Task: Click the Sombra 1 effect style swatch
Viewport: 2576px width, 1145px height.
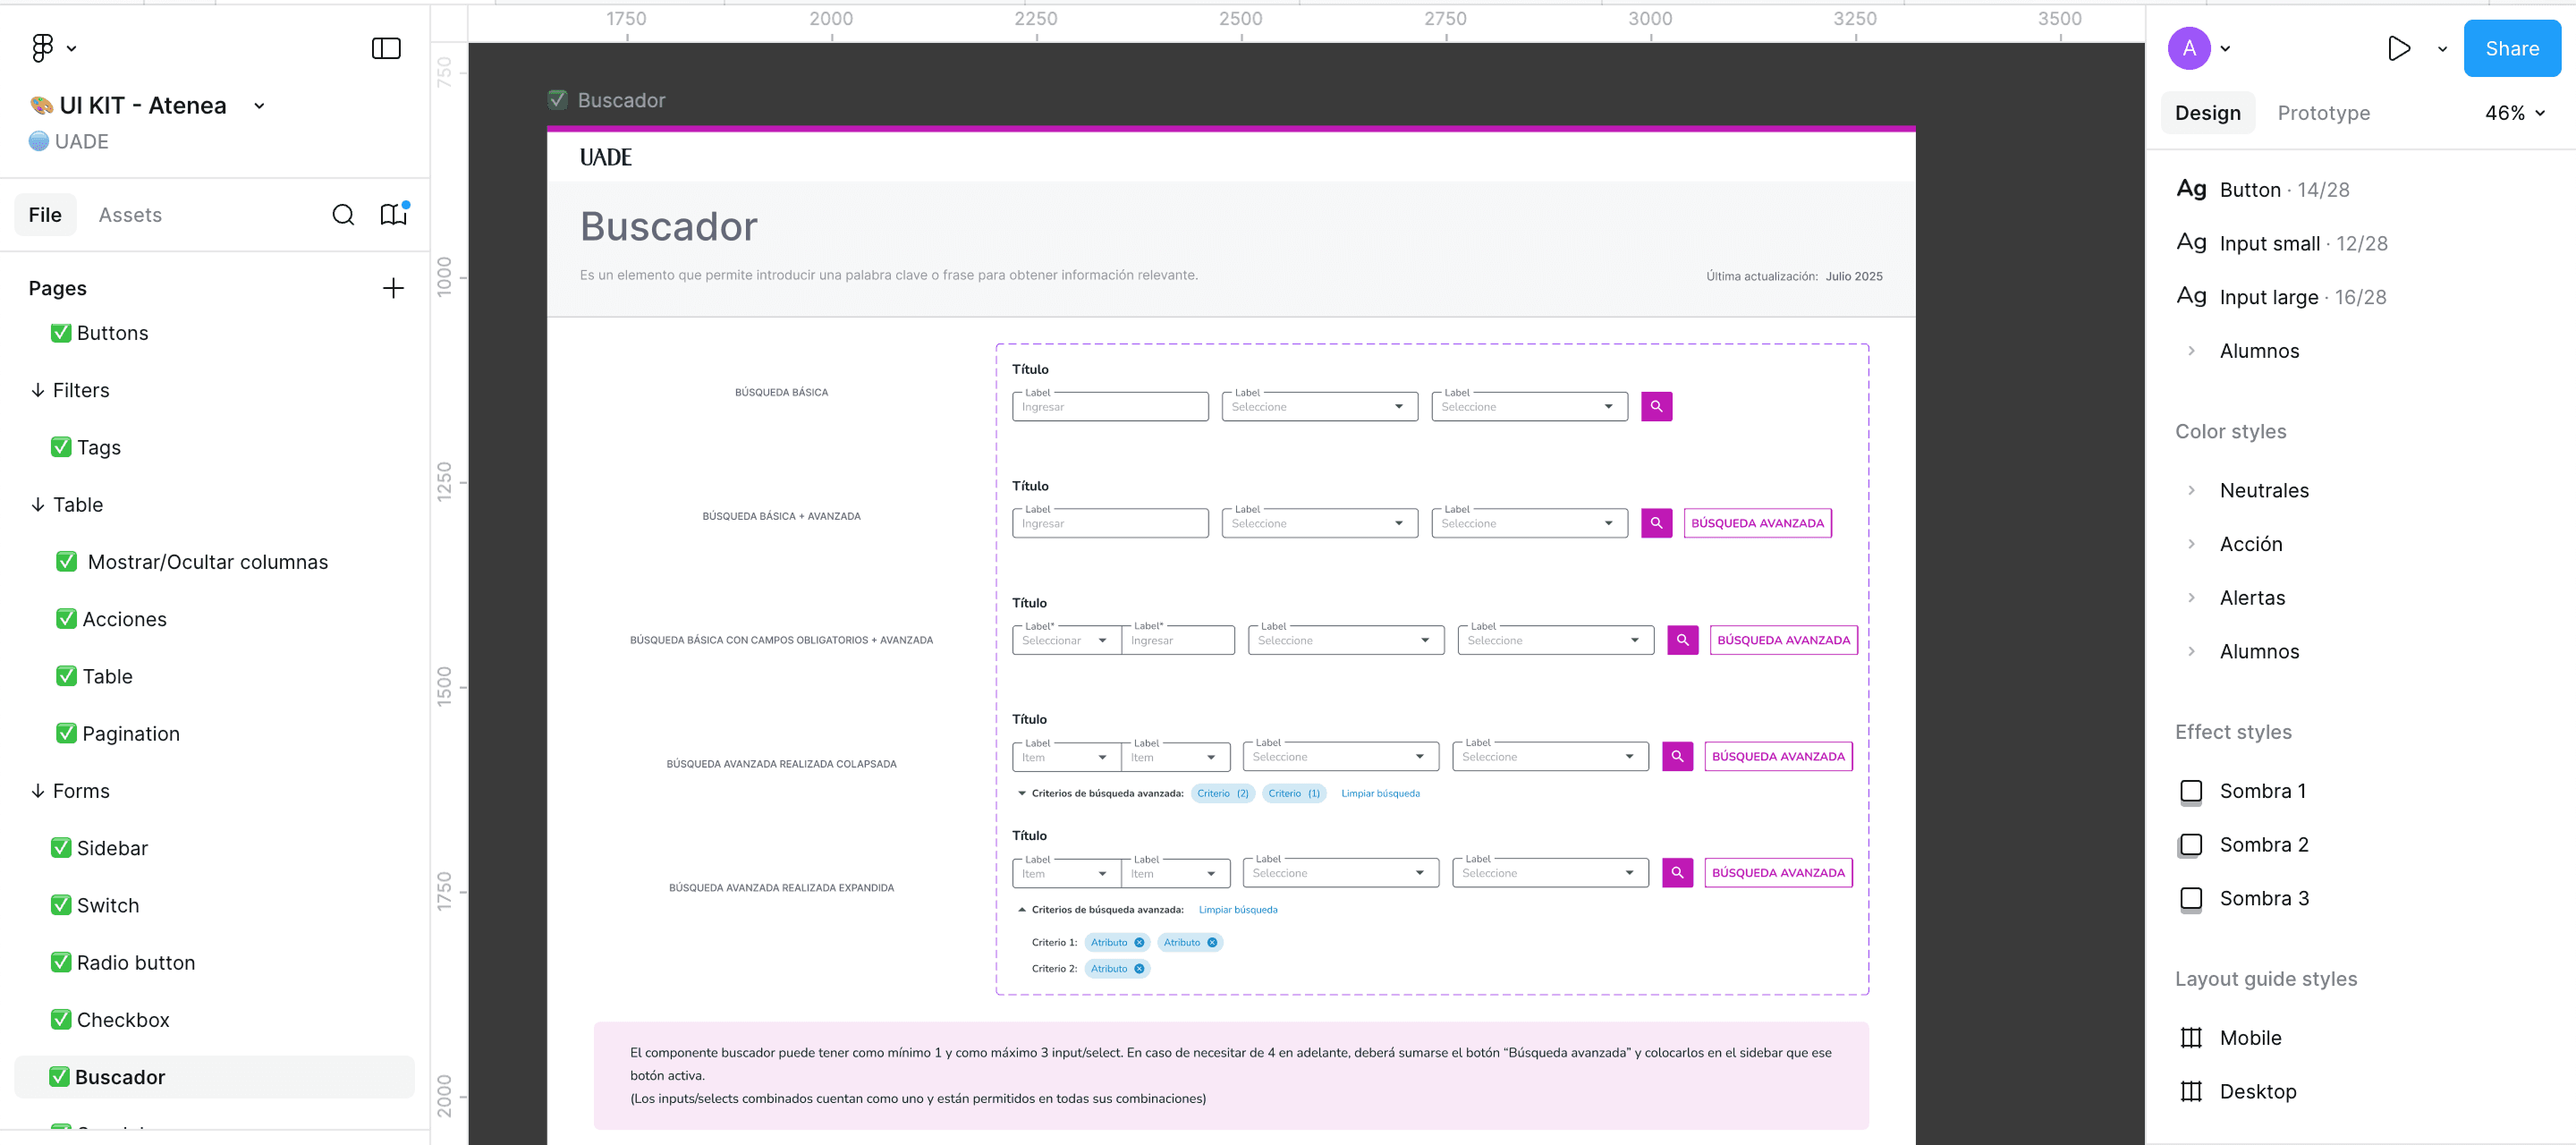Action: pyautogui.click(x=2190, y=791)
